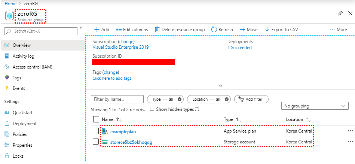The image size is (355, 164).
Task: Click the Deployments upload icon
Action: click(x=7, y=124)
